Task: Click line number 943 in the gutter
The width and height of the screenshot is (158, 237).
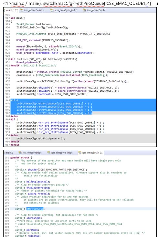Action: pyautogui.click(x=7, y=100)
